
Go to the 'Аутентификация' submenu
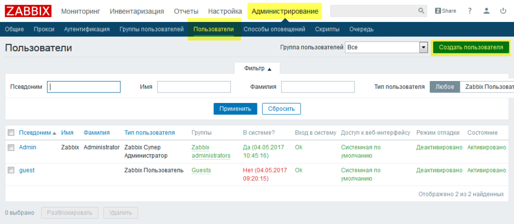[x=87, y=29]
